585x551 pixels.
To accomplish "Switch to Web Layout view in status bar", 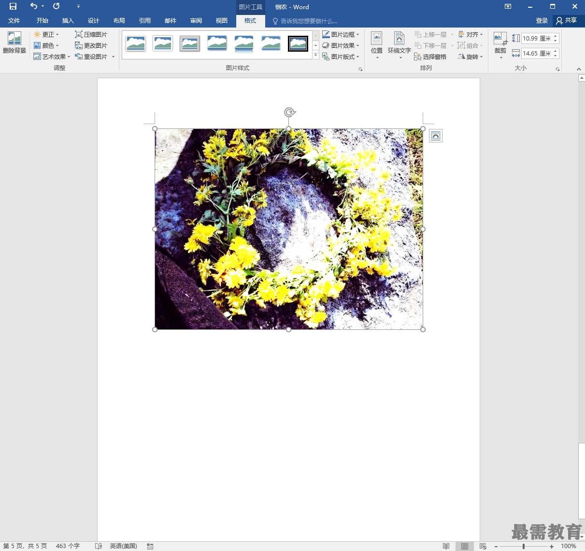I will [483, 546].
